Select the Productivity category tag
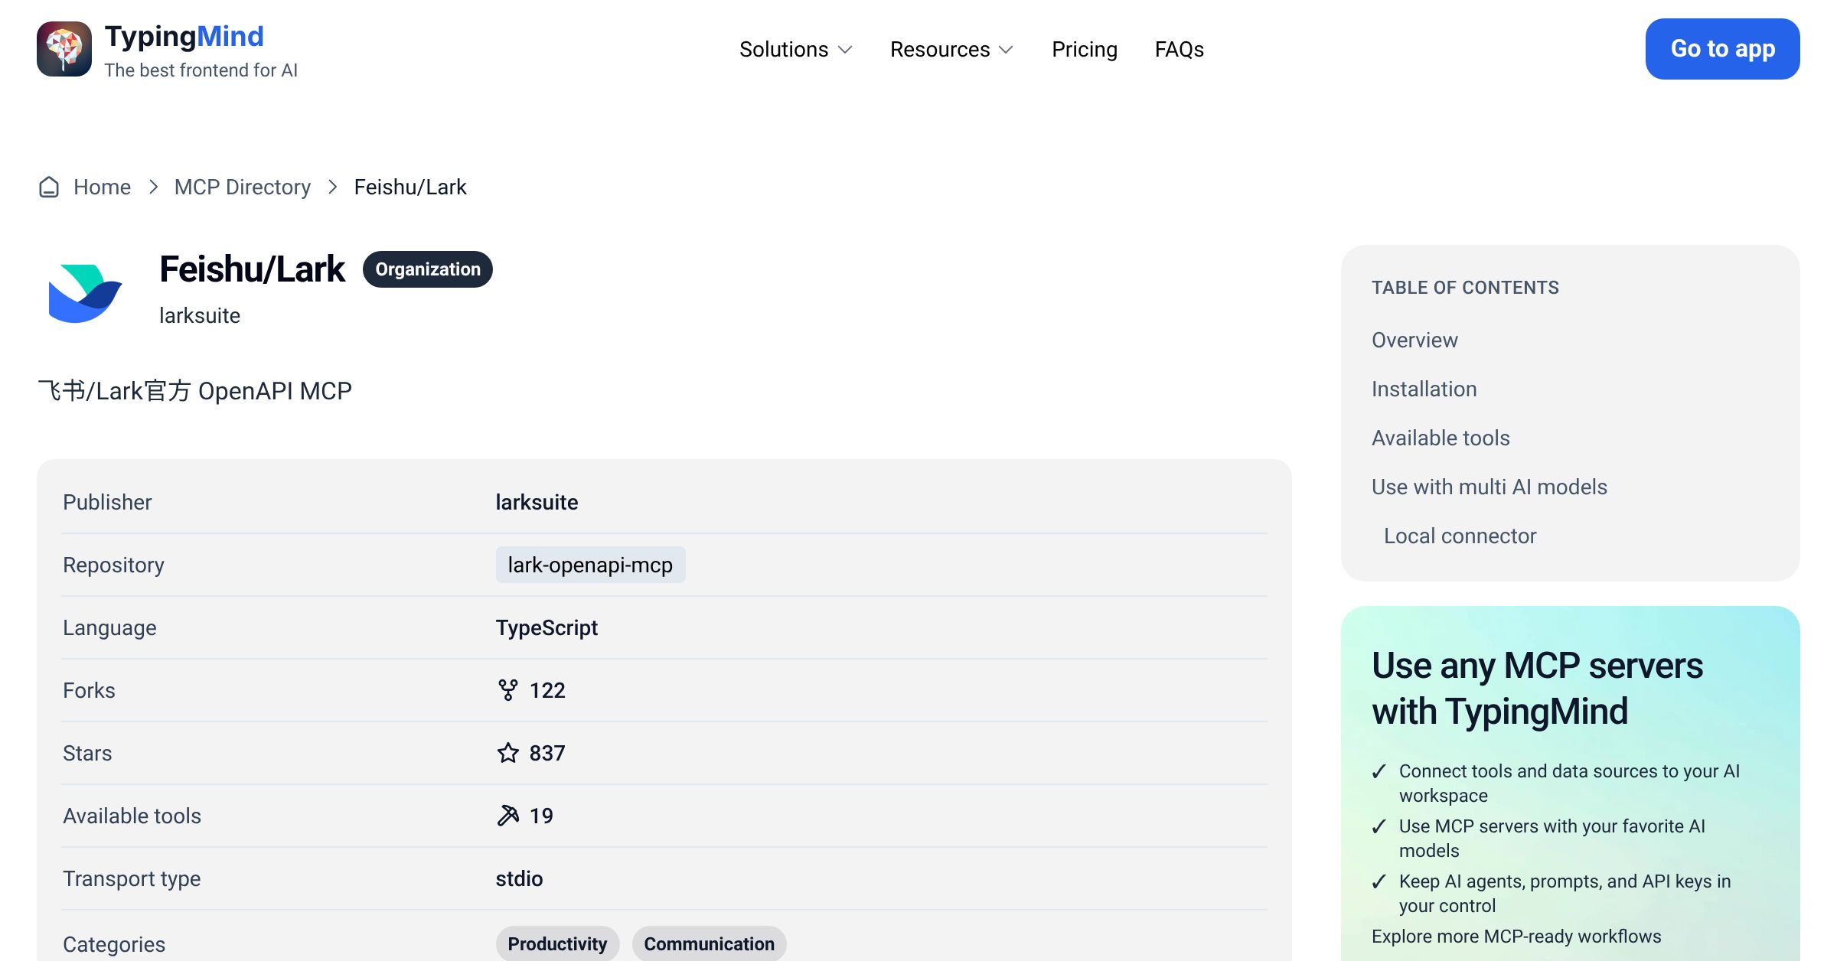Image resolution: width=1837 pixels, height=961 pixels. click(x=557, y=943)
